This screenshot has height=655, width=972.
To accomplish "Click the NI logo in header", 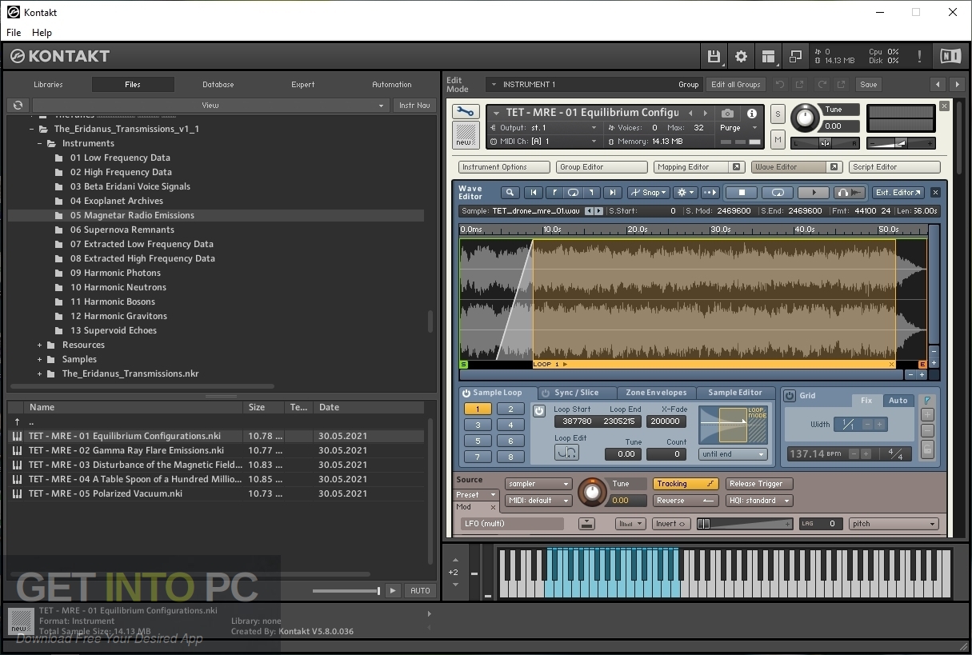I will [x=950, y=56].
